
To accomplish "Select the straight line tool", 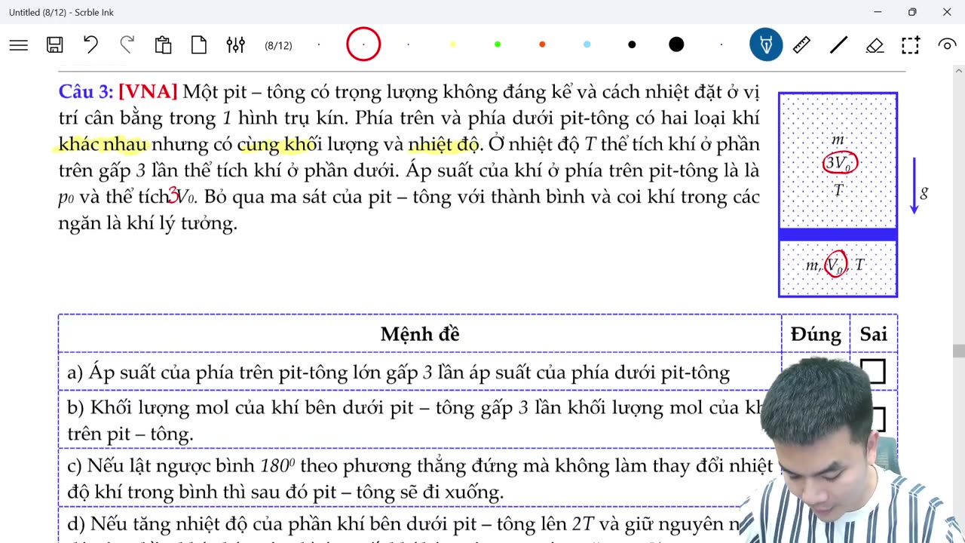I will click(x=838, y=45).
